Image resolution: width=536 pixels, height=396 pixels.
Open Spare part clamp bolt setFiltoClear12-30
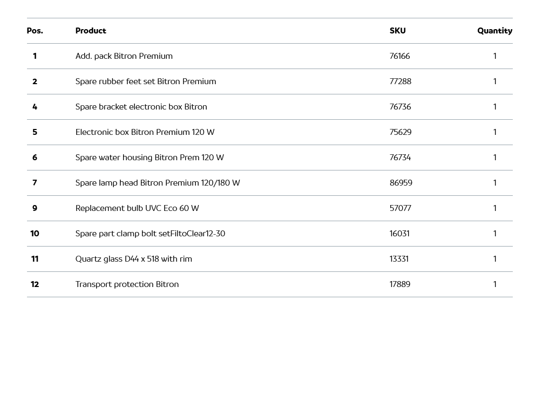coord(150,234)
